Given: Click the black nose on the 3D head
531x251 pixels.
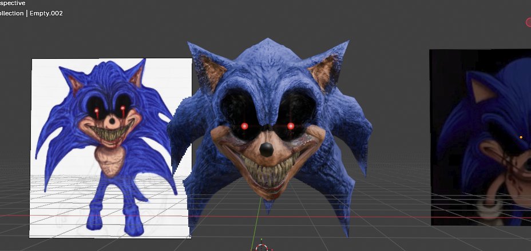Looking at the screenshot, I should 267,149.
